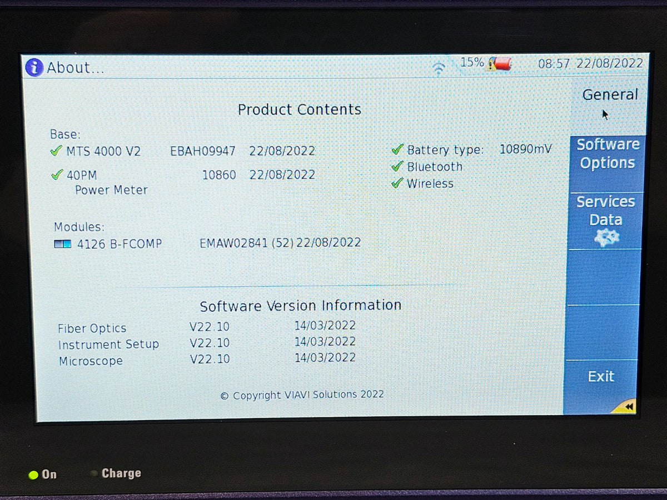
Task: Click serial number EBAH09947
Action: tap(203, 151)
